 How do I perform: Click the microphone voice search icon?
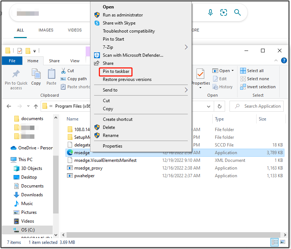210,13
